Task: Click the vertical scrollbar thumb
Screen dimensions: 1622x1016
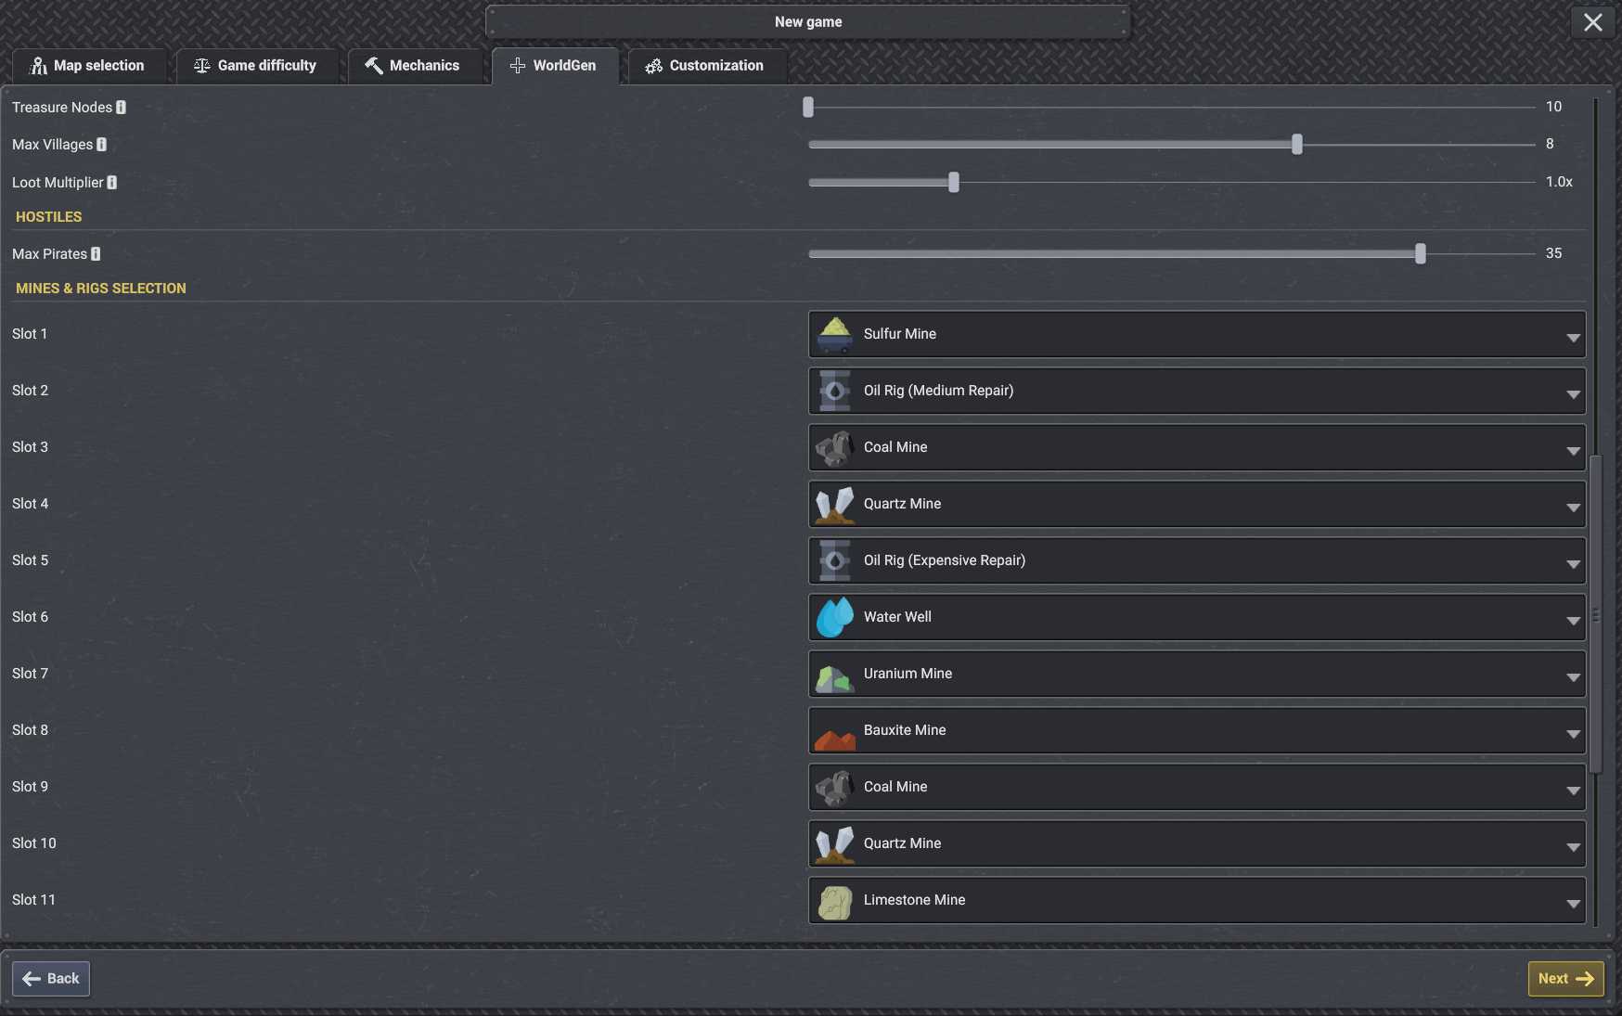Action: (x=1596, y=614)
